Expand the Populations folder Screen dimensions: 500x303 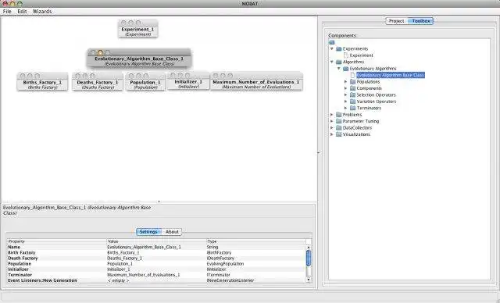tap(345, 81)
